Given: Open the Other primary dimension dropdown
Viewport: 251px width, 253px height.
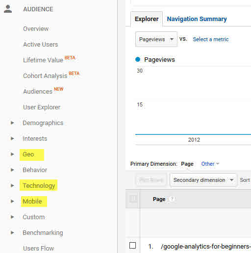Looking at the screenshot, I should click(x=210, y=164).
